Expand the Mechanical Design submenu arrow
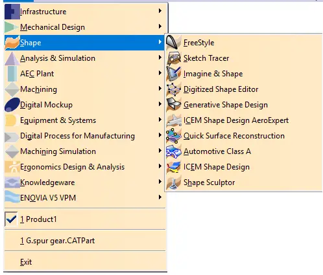This screenshot has width=323, height=275. tap(160, 27)
